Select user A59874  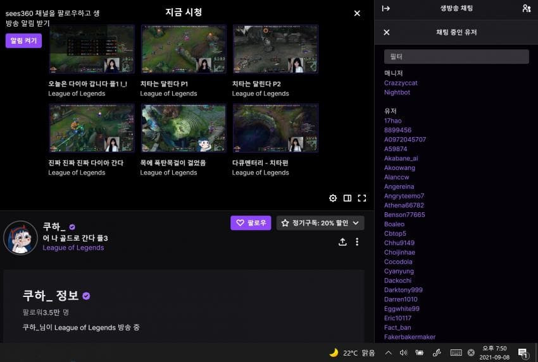(x=396, y=149)
